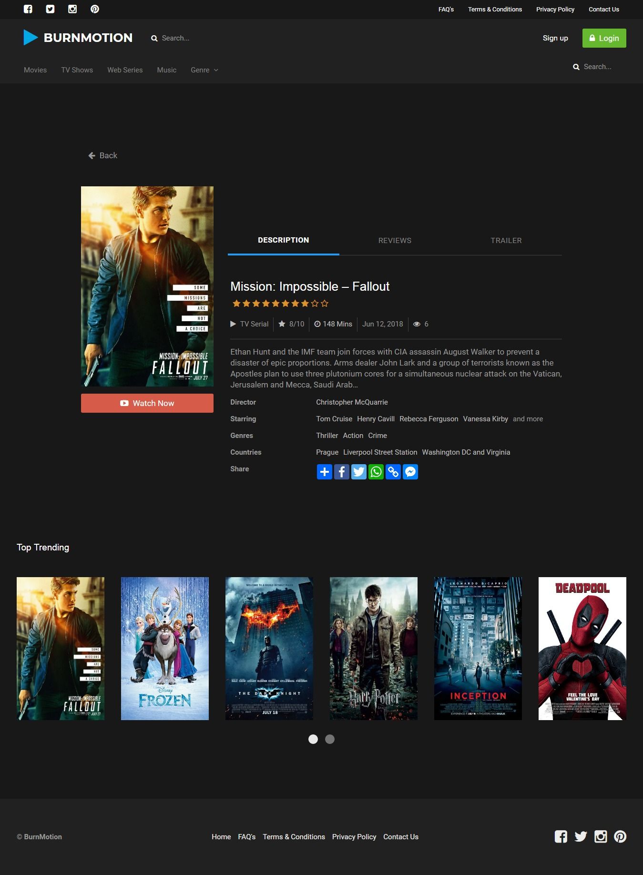Screen dimensions: 643x875
Task: Open Facebook page from top bar
Action: (28, 9)
